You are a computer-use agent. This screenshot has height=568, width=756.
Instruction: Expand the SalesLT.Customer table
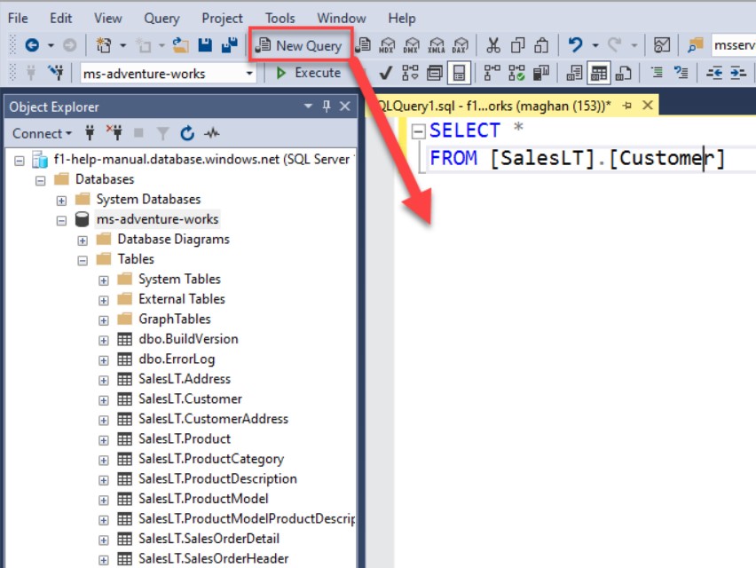pos(103,399)
